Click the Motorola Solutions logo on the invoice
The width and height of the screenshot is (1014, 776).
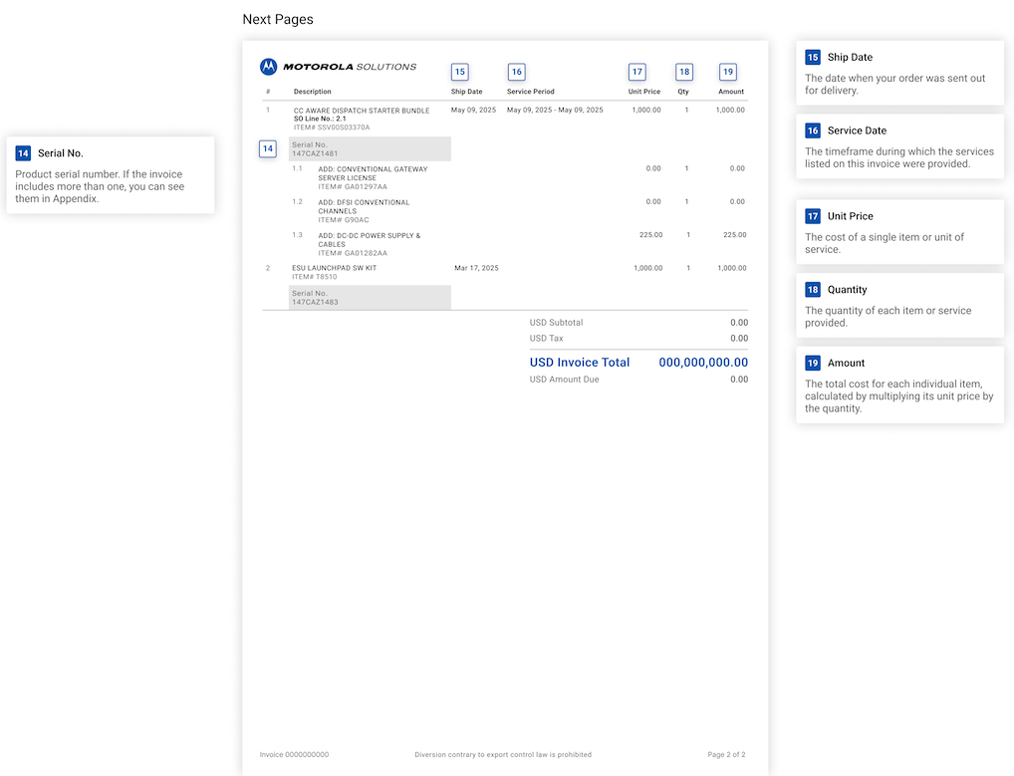(x=339, y=67)
